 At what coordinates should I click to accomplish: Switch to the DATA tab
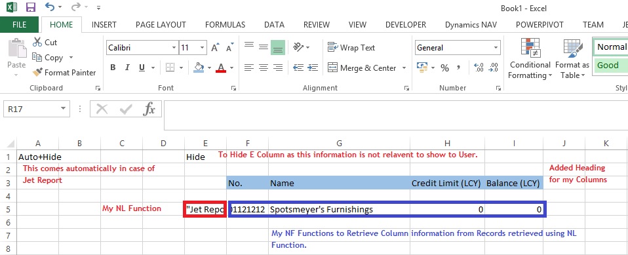(275, 25)
